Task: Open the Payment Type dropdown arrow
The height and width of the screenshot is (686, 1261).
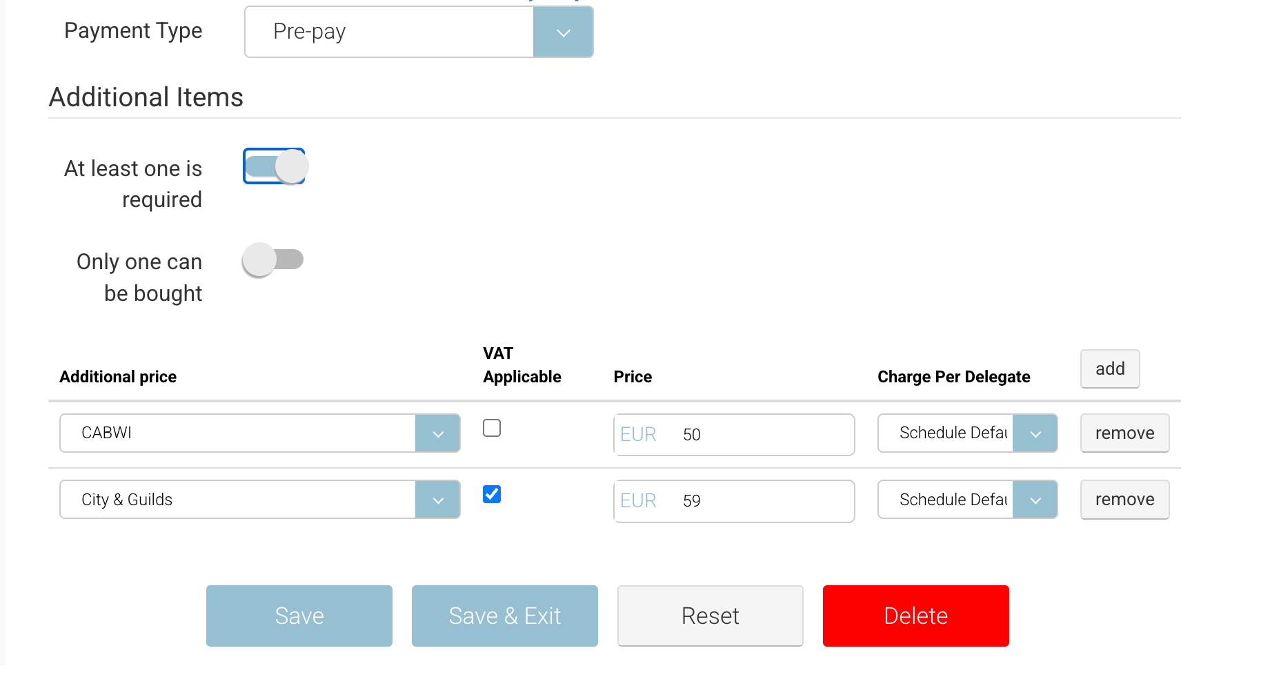Action: click(x=563, y=32)
